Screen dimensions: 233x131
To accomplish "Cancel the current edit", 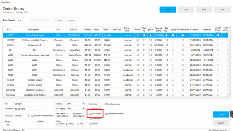I will coord(221,123).
